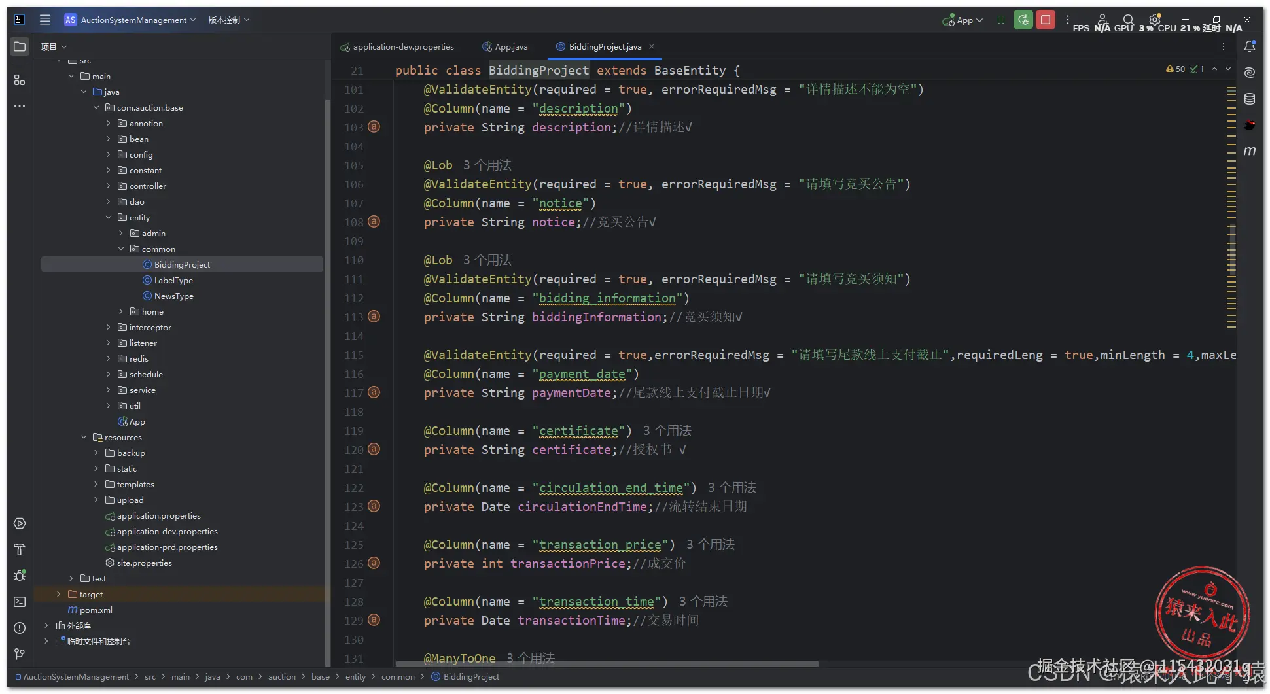
Task: Stop the running App process
Action: tap(1046, 20)
